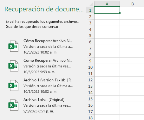Select row 5 header
Screen dimensions: 144x120
(90, 35)
